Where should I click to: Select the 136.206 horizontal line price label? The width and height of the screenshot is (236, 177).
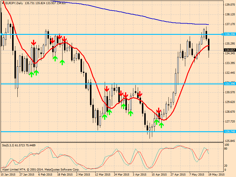click(230, 34)
